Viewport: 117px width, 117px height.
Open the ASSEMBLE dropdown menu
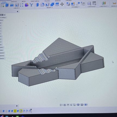(75, 7)
